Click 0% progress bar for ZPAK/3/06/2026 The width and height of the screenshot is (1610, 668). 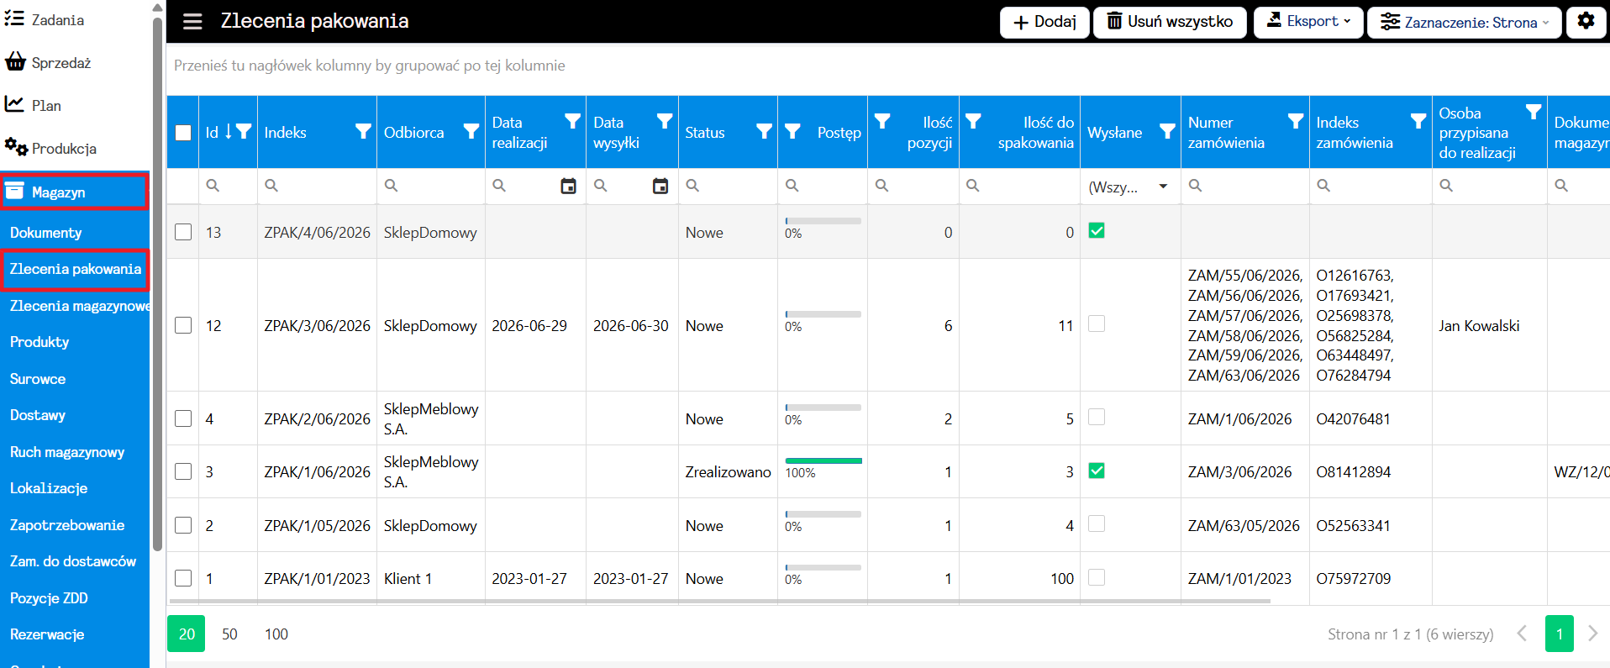[x=823, y=314]
